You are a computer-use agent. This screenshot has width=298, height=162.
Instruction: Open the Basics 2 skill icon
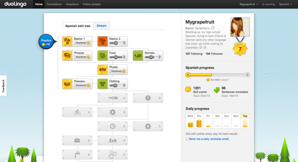103,41
